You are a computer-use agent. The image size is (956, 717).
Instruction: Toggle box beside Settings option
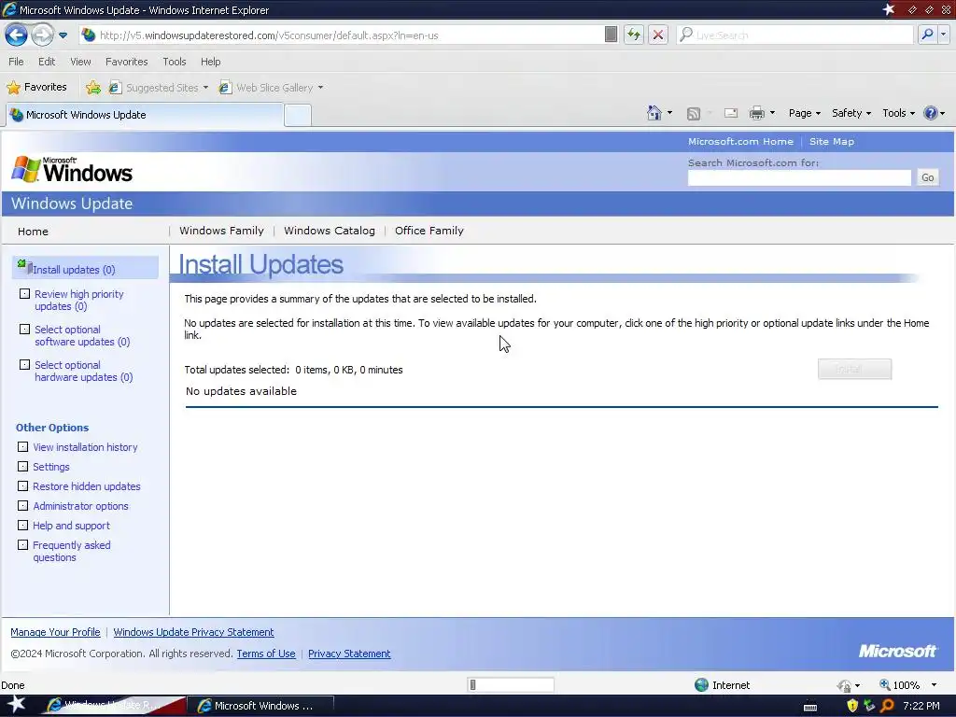[22, 467]
